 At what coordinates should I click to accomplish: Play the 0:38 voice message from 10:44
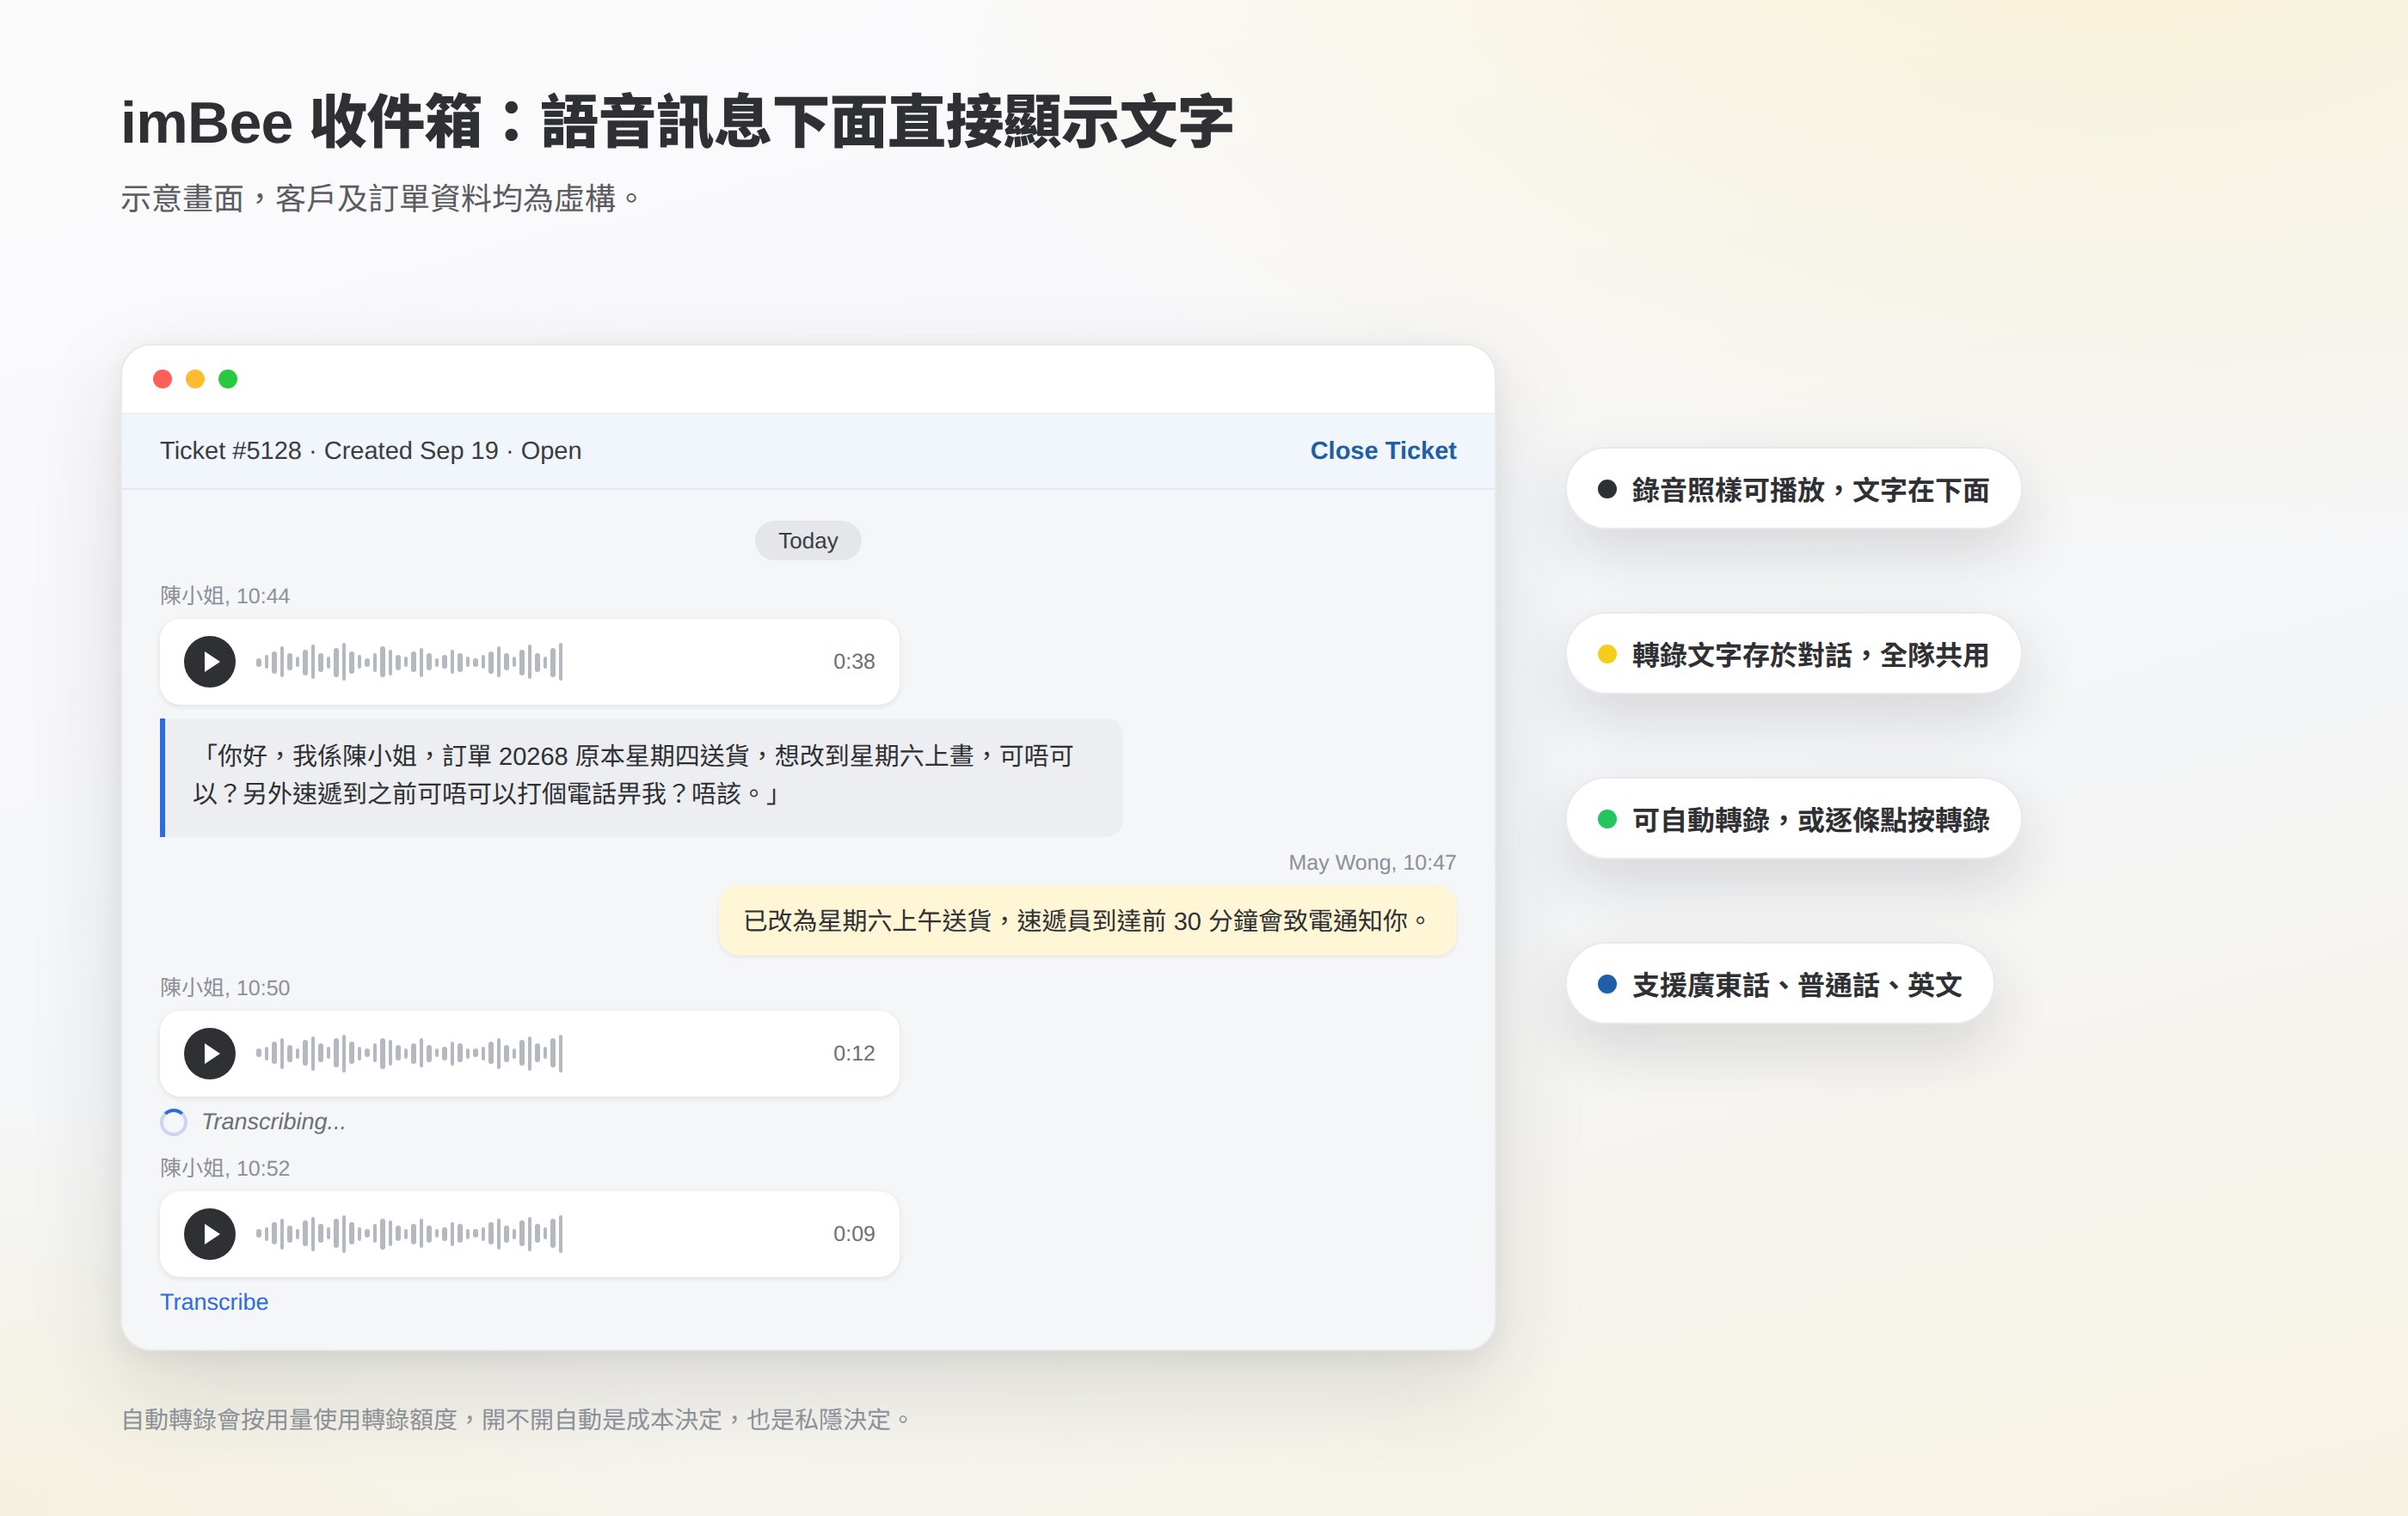209,662
